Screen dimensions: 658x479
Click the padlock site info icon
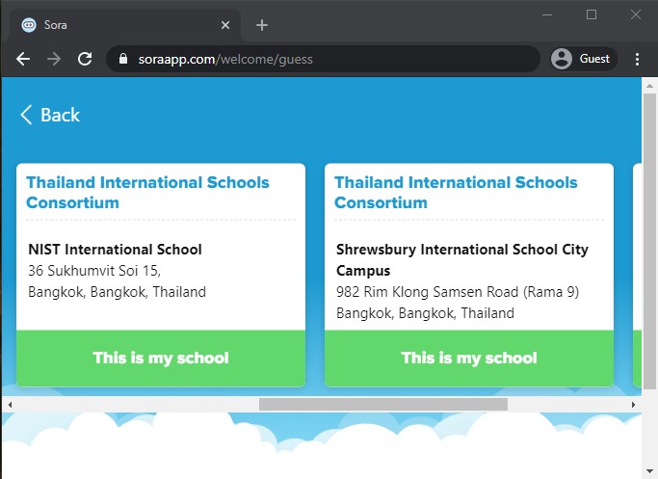pos(123,59)
